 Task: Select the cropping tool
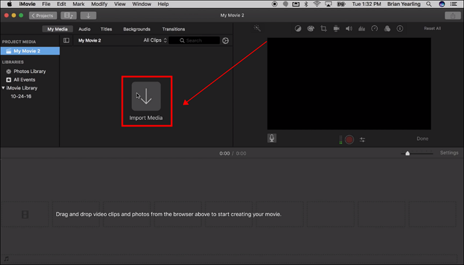pyautogui.click(x=323, y=28)
